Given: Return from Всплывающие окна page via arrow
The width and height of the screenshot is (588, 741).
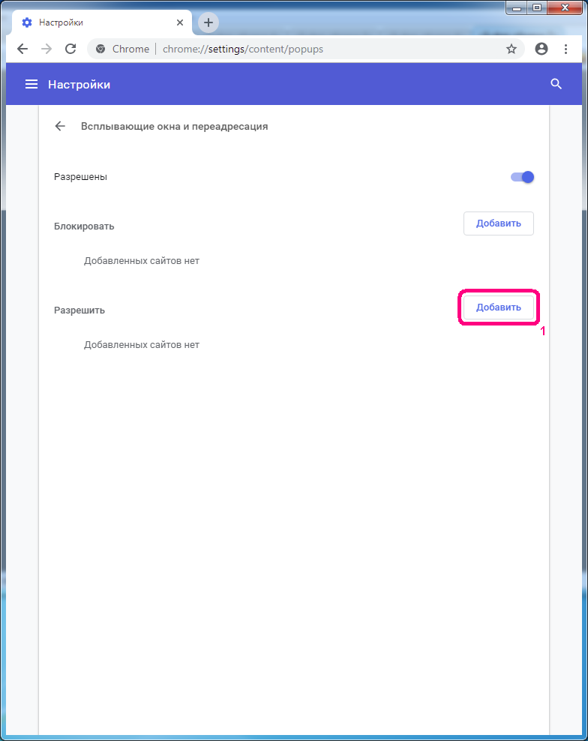Looking at the screenshot, I should 60,126.
